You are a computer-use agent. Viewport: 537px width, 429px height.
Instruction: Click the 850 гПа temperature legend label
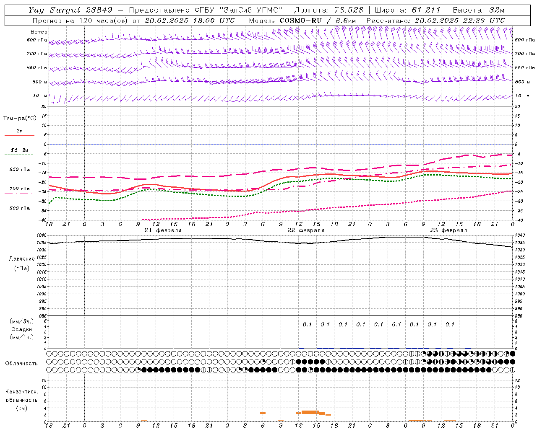(20, 170)
